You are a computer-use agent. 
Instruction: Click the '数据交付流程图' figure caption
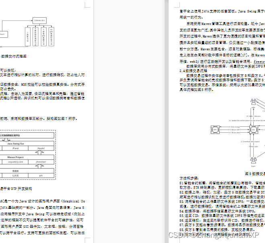pos(14,57)
